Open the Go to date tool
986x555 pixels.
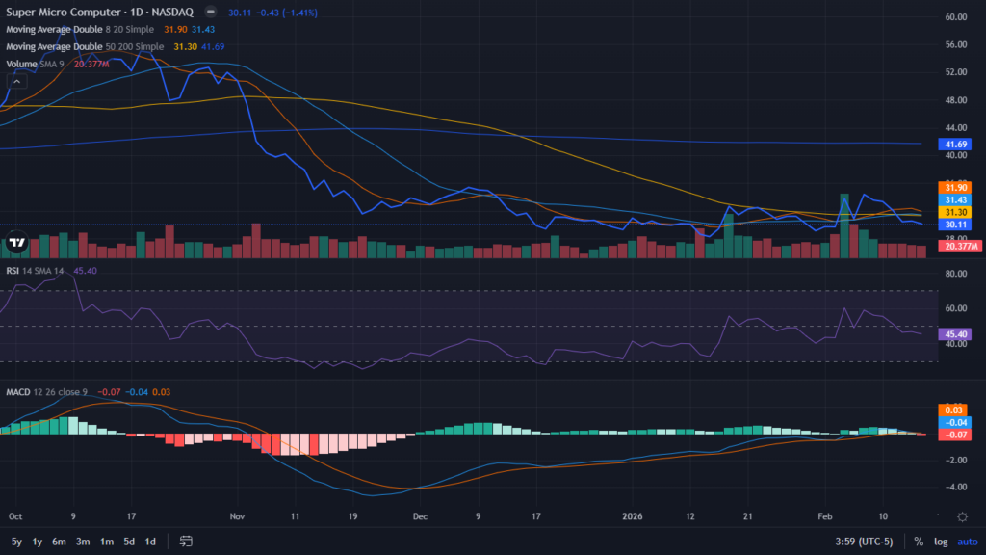pyautogui.click(x=186, y=542)
